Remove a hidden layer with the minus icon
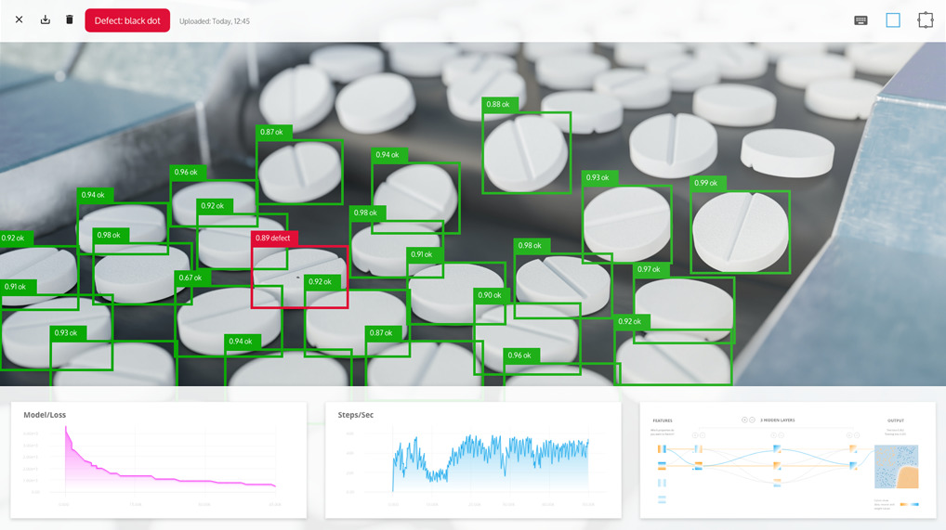 pyautogui.click(x=753, y=420)
